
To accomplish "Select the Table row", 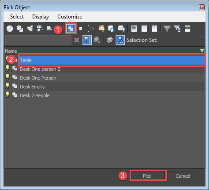I will click(112, 60).
